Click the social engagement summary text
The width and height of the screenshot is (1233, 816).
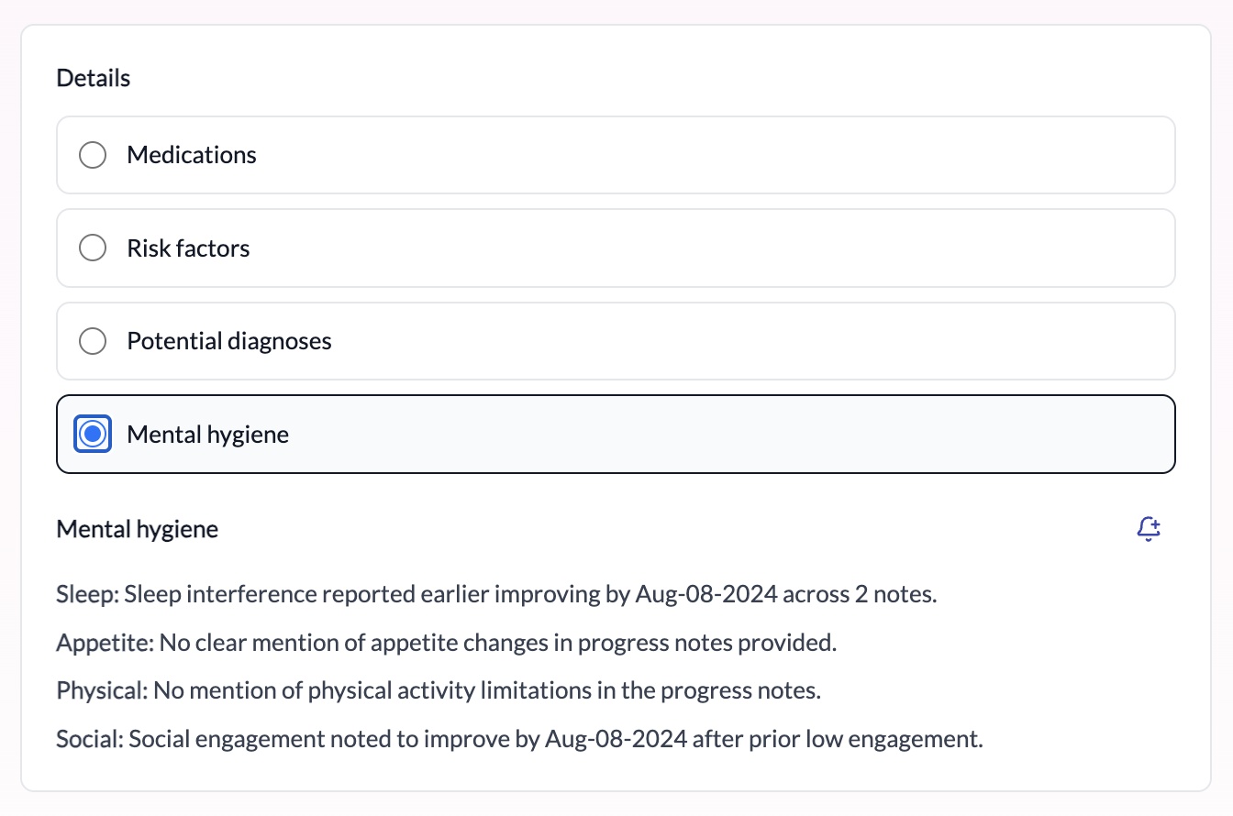[555, 739]
